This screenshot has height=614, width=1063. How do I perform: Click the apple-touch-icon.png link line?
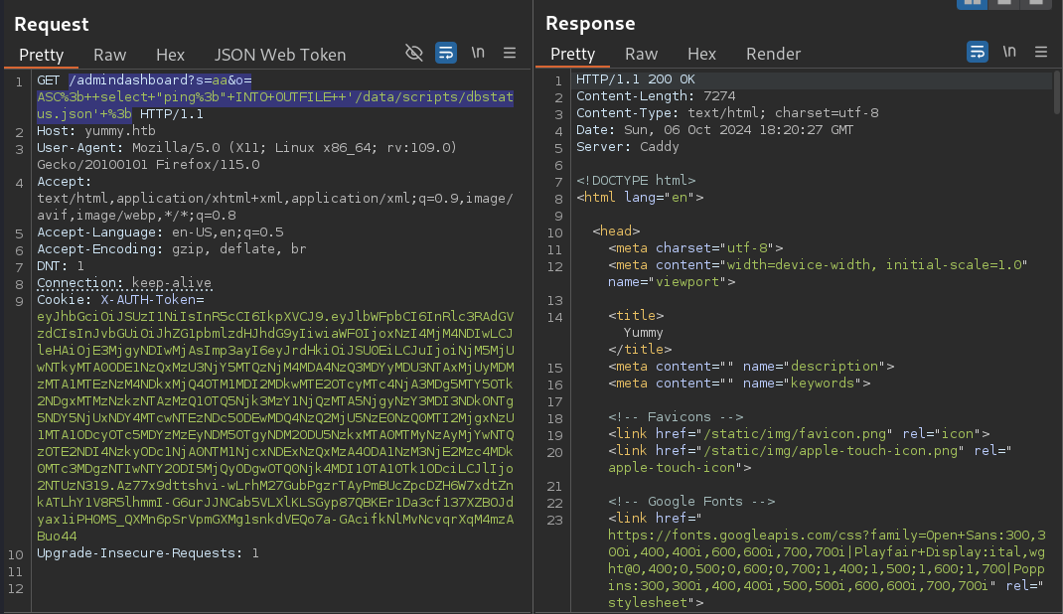point(810,459)
